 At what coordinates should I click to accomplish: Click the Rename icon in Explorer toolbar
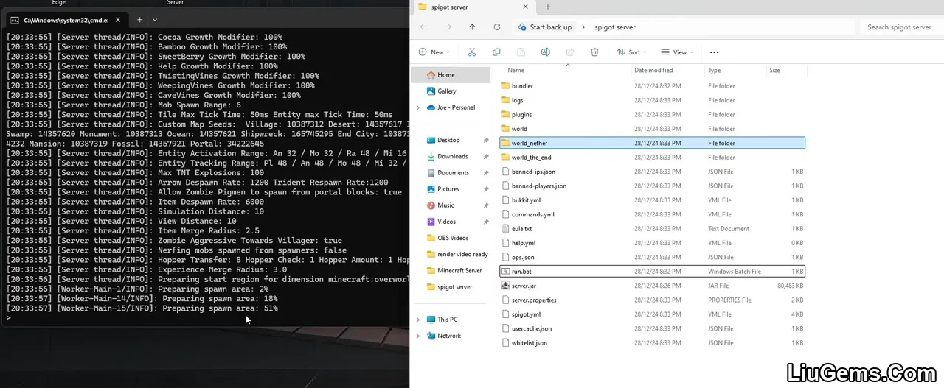pyautogui.click(x=546, y=52)
